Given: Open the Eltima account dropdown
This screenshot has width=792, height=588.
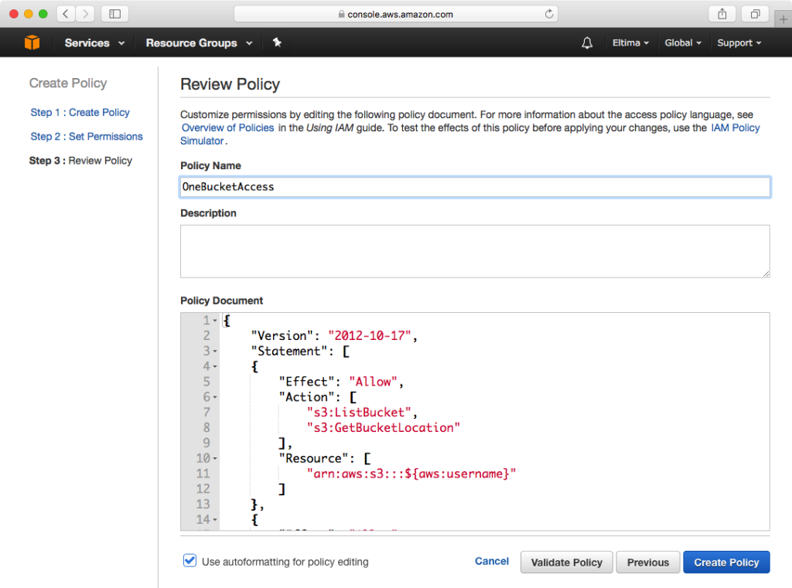Looking at the screenshot, I should [631, 42].
